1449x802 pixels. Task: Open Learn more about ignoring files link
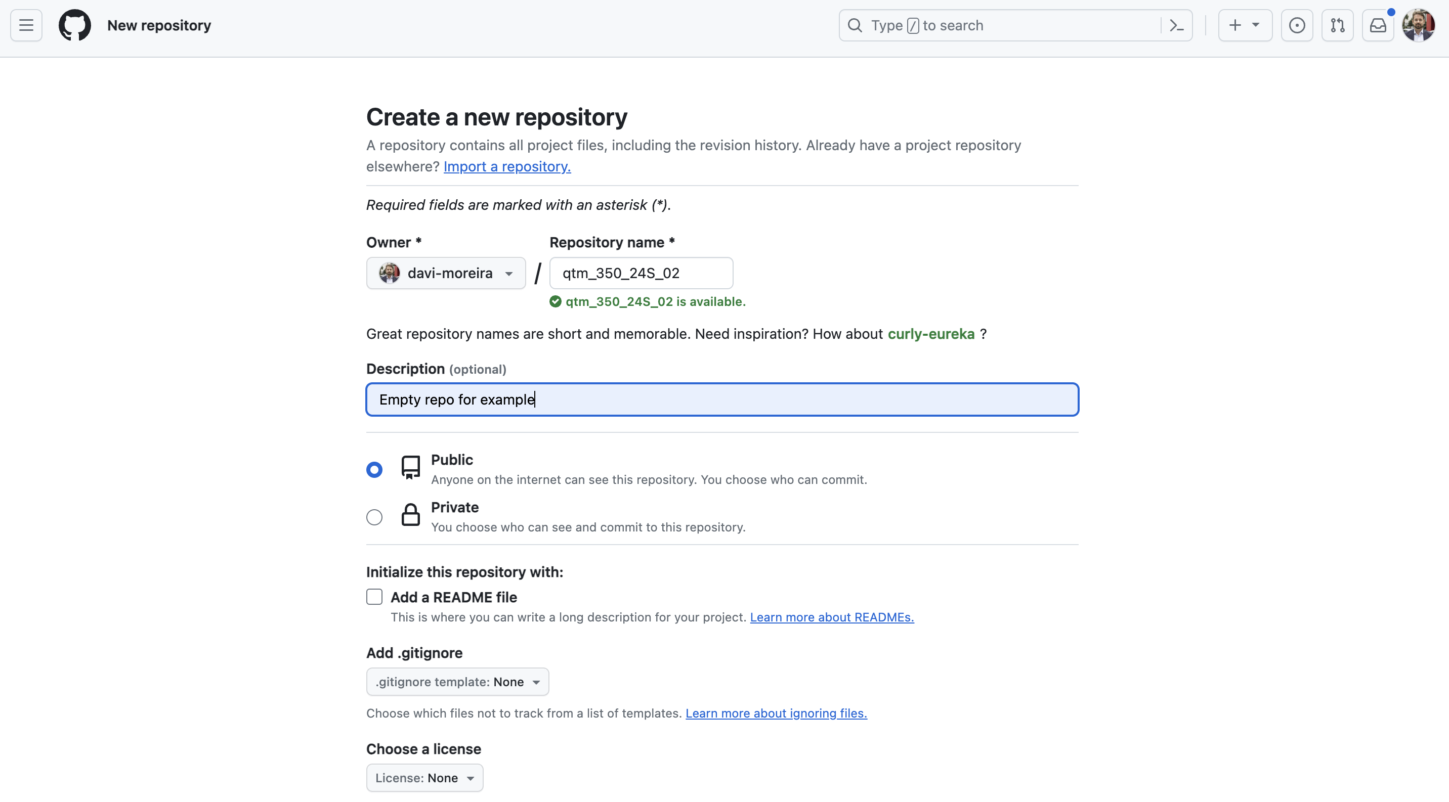pyautogui.click(x=776, y=713)
